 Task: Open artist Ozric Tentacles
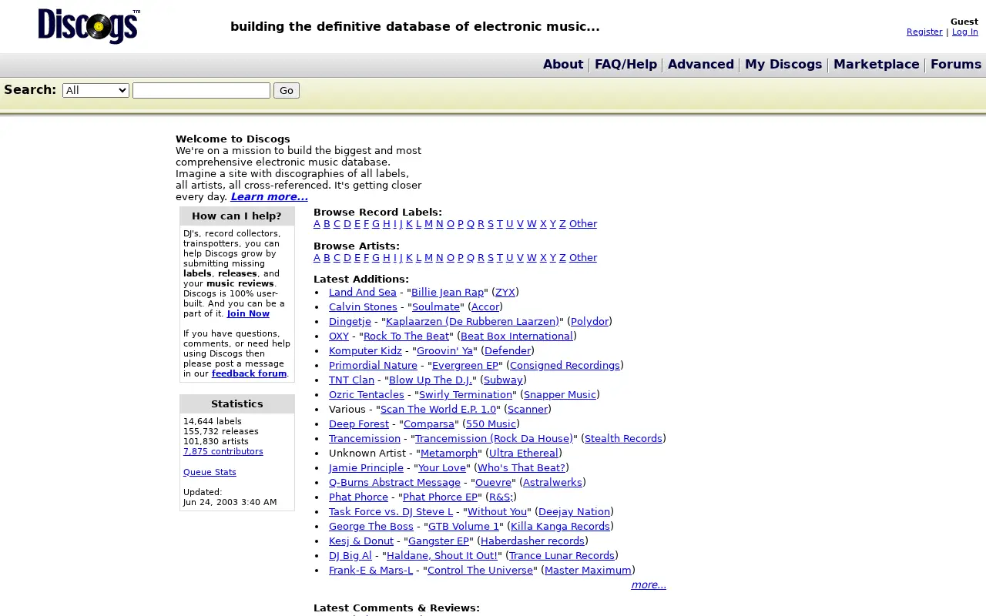(x=367, y=395)
